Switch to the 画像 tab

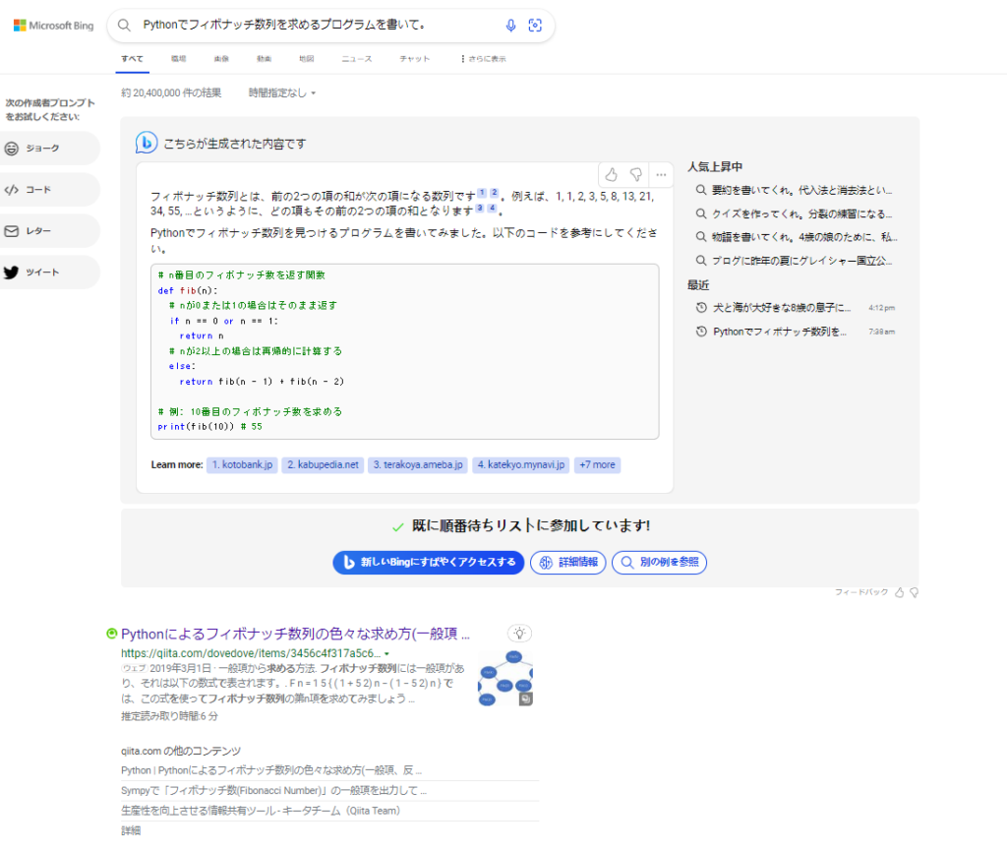[221, 59]
